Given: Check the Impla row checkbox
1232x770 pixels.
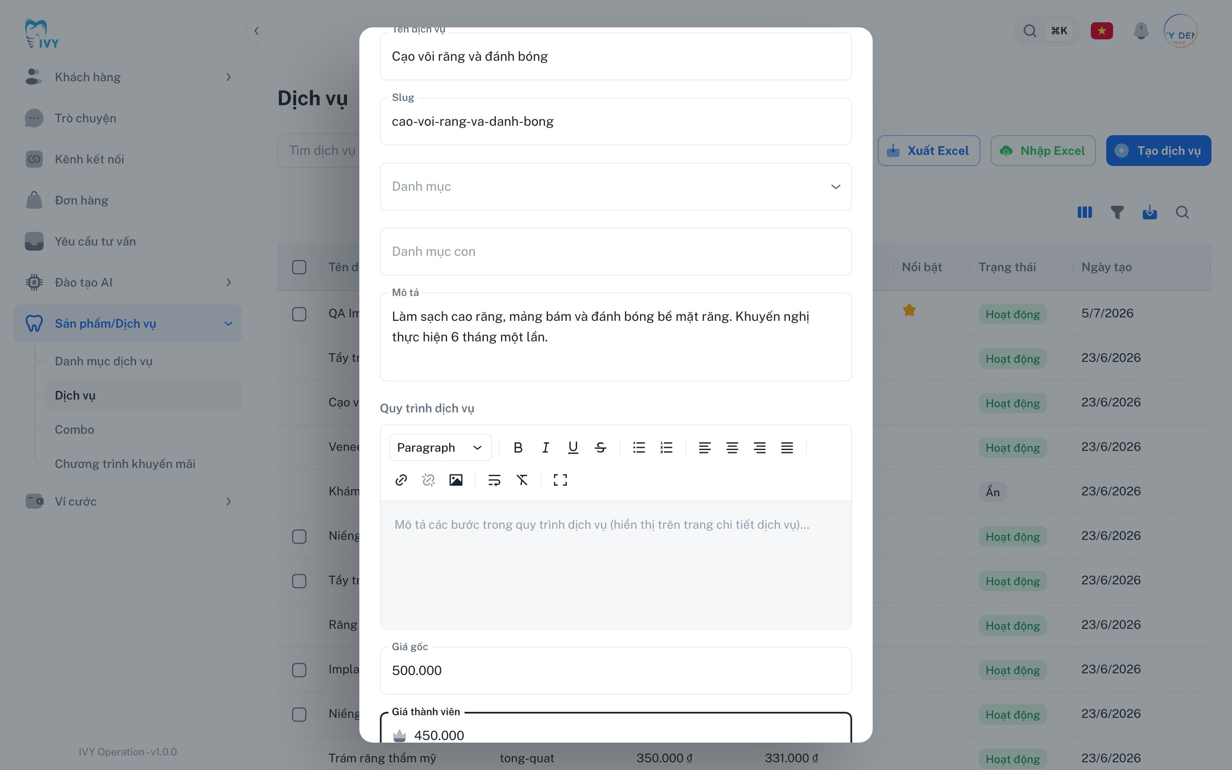Looking at the screenshot, I should tap(299, 670).
